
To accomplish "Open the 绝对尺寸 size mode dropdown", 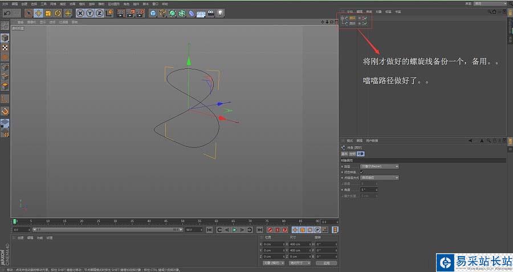I will point(300,263).
